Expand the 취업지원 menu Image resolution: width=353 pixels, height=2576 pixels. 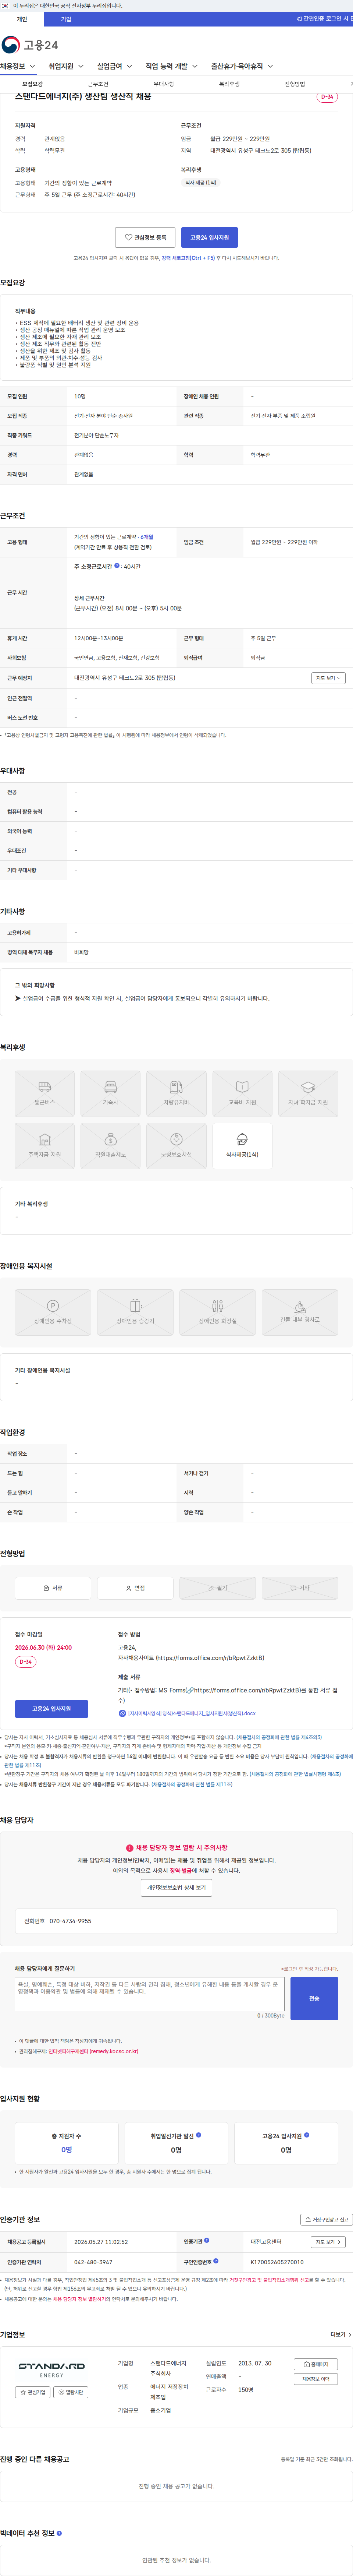66,66
